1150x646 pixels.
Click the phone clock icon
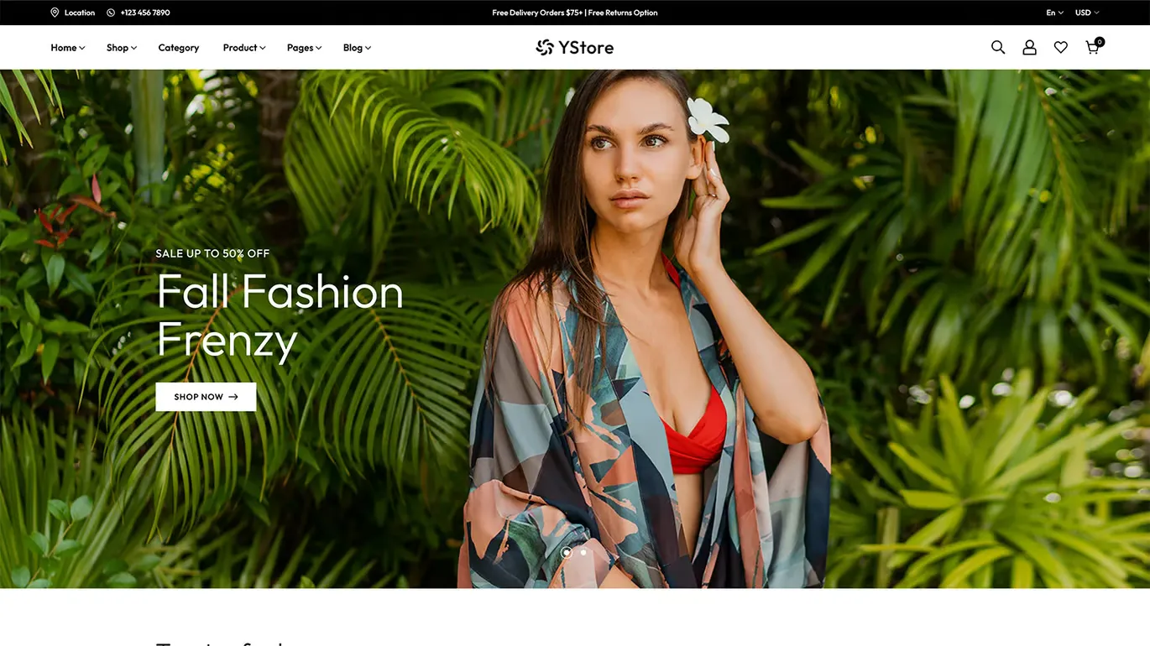tap(111, 13)
